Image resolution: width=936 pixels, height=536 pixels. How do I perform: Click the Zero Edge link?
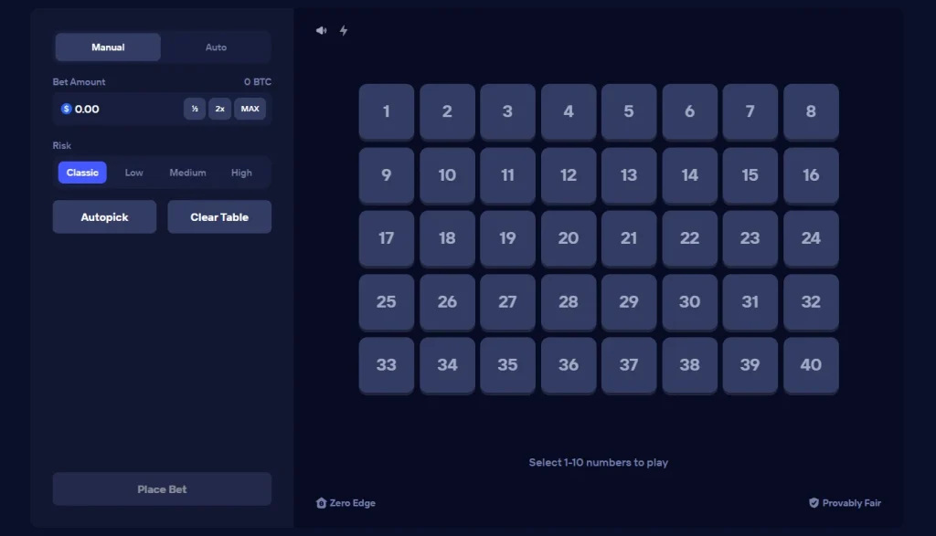(346, 502)
